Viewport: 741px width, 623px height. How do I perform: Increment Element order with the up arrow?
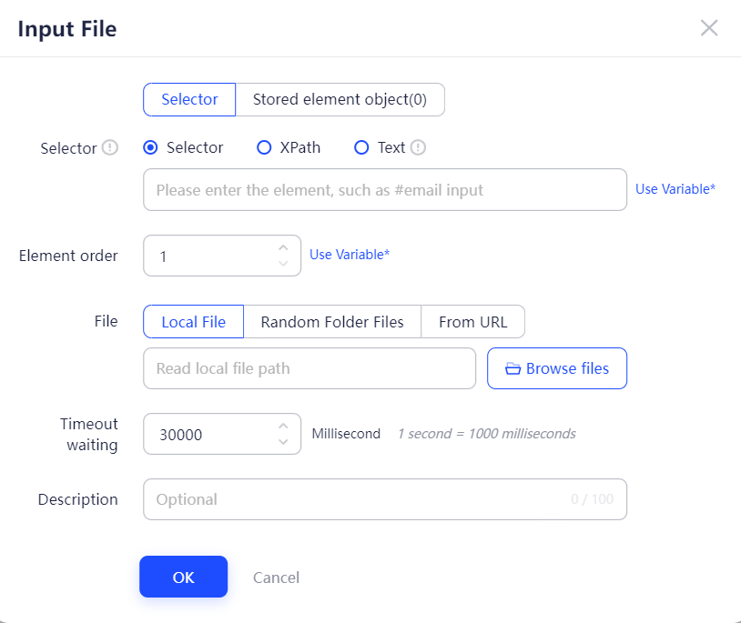click(283, 246)
